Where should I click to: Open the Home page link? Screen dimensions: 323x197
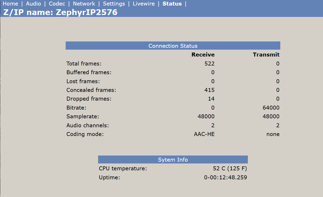[x=10, y=4]
